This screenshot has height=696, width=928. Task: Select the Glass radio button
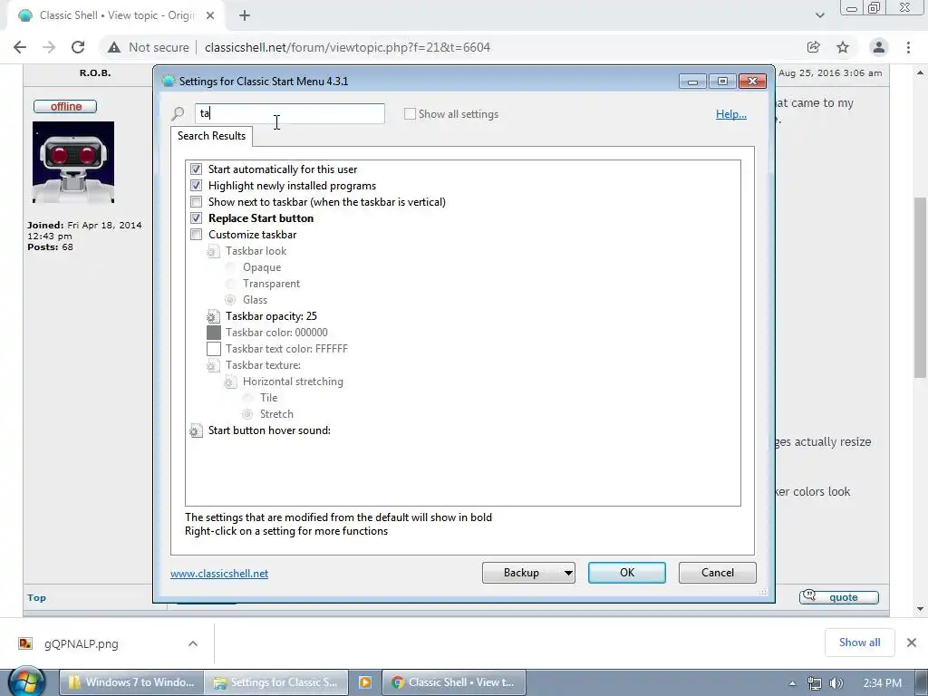[x=230, y=300]
